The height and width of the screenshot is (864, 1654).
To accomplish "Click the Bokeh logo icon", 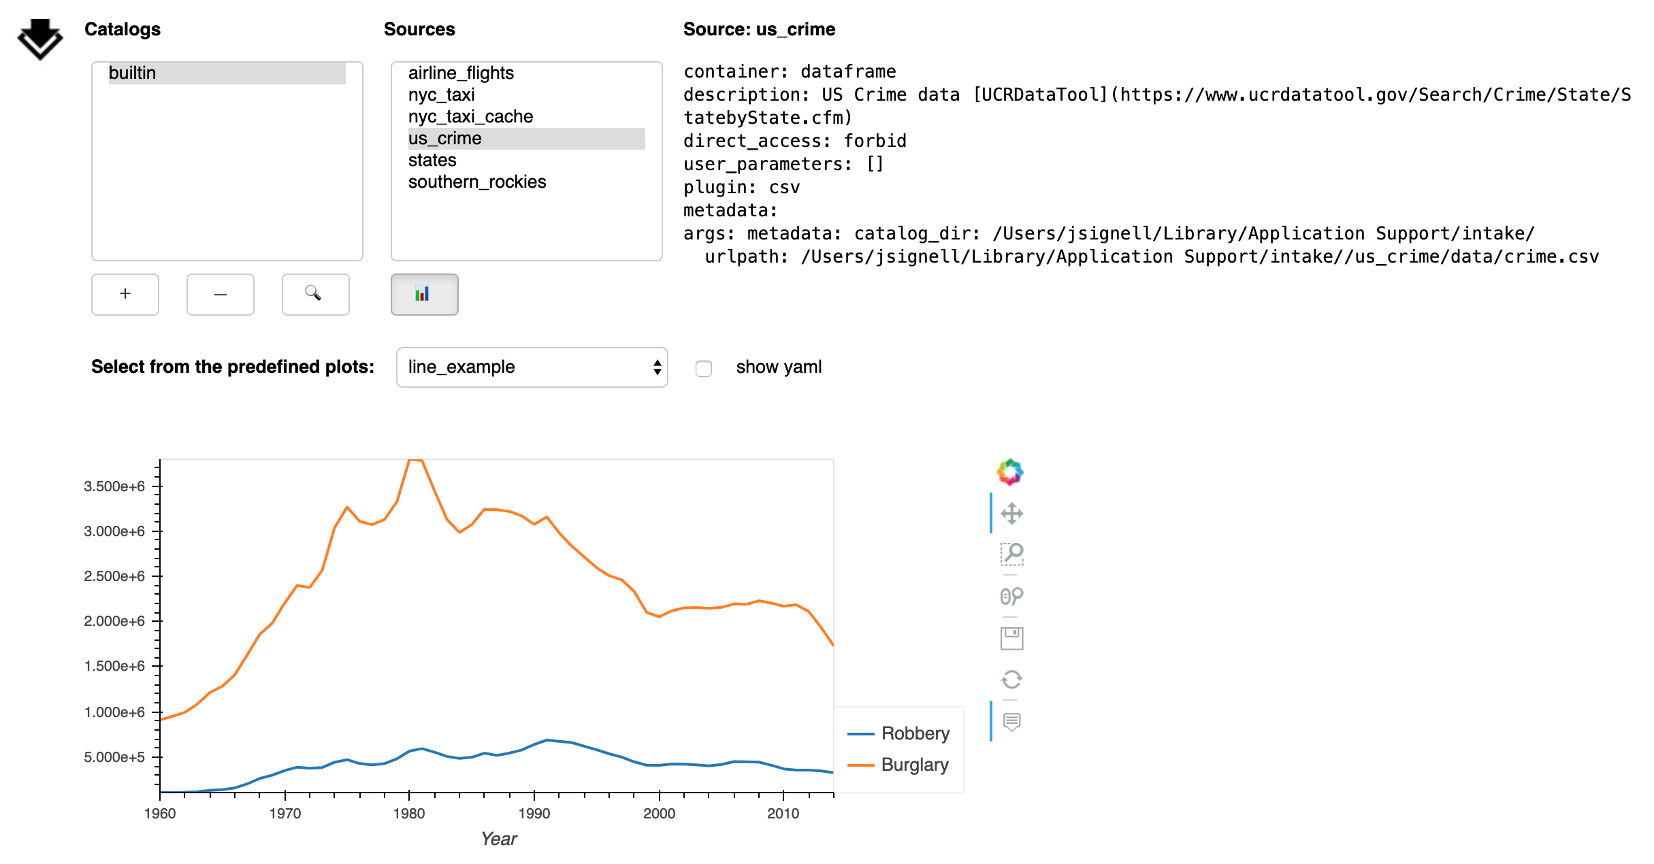I will point(1010,471).
